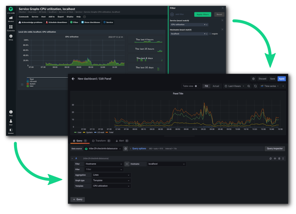The image size is (296, 214).
Task: Add a new query with + Query
Action: 78,199
